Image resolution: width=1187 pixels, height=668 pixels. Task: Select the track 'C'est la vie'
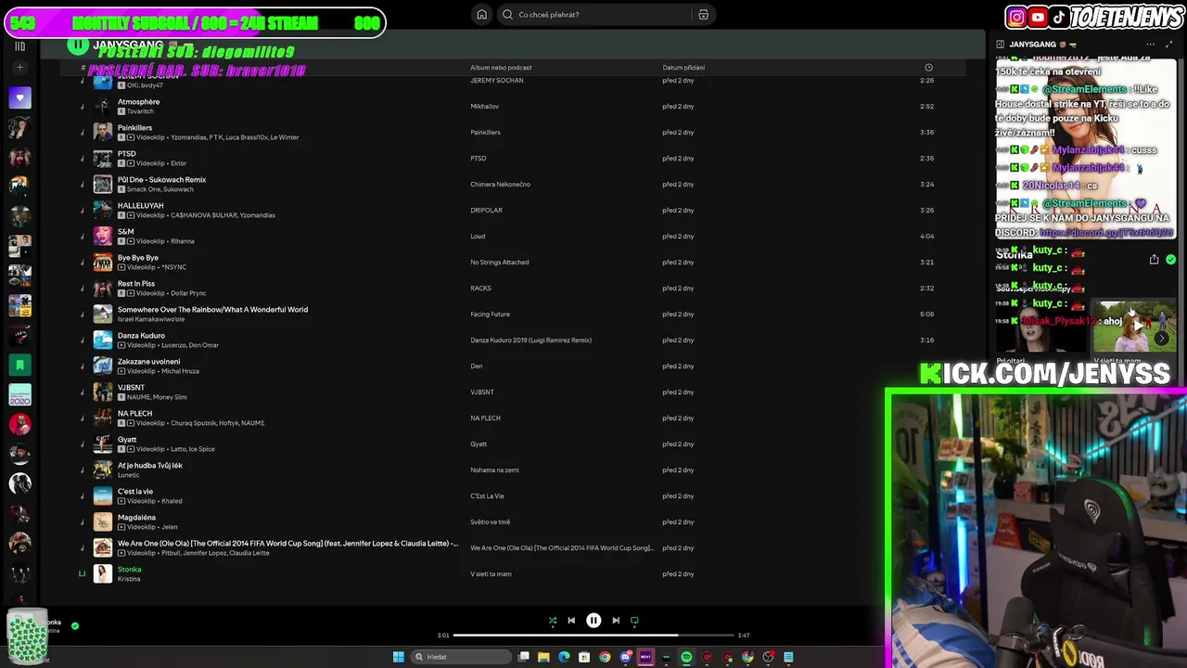pos(135,492)
